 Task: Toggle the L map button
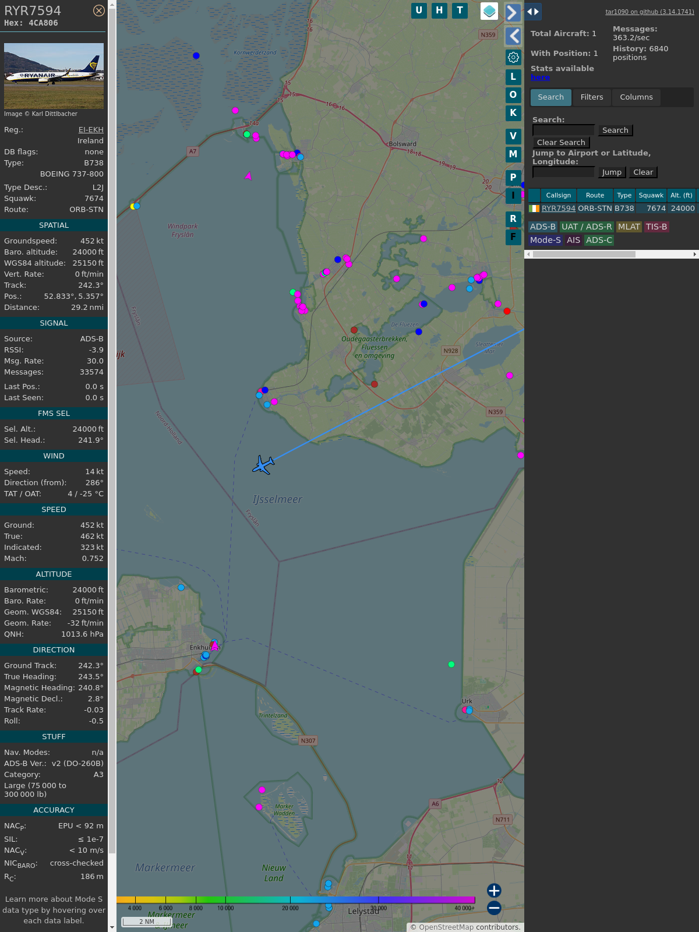[x=513, y=77]
